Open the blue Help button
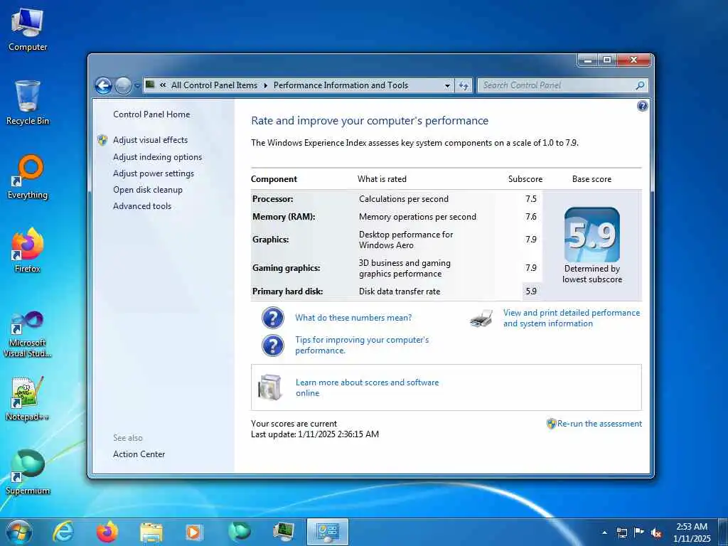728x546 pixels. coord(642,106)
